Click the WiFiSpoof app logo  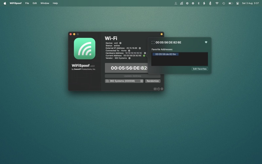pos(84,49)
